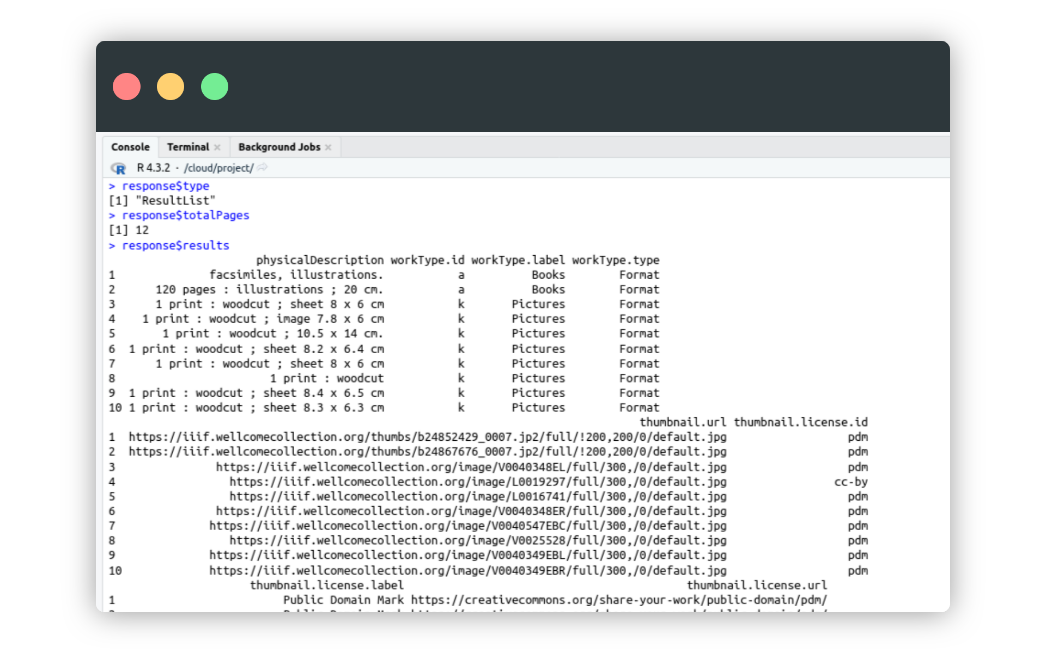Click the "ResultList" output value

pos(175,201)
